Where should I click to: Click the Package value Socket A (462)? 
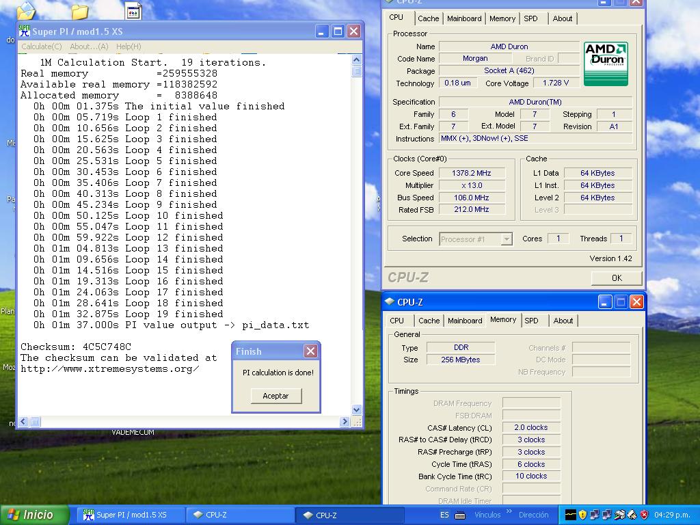(x=509, y=70)
